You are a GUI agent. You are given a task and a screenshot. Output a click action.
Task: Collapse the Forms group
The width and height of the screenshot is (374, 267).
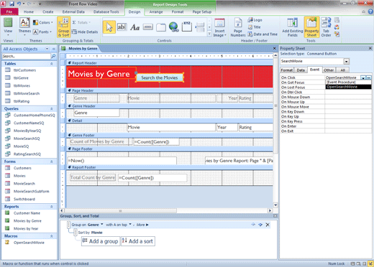click(x=52, y=161)
